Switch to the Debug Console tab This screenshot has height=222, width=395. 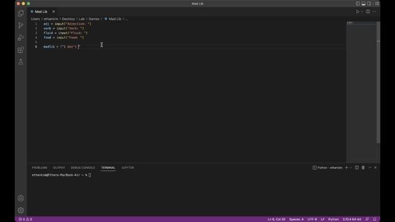(x=83, y=168)
